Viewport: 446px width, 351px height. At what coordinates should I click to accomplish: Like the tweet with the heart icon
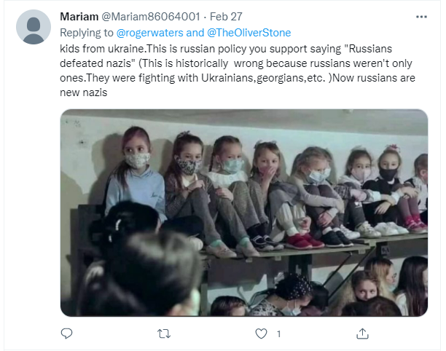coord(261,334)
